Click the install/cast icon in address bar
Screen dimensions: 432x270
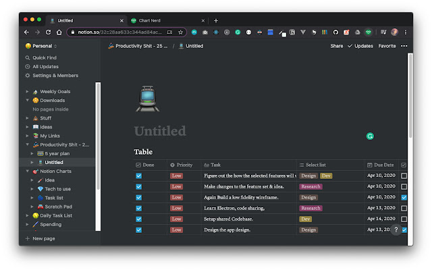(169, 32)
